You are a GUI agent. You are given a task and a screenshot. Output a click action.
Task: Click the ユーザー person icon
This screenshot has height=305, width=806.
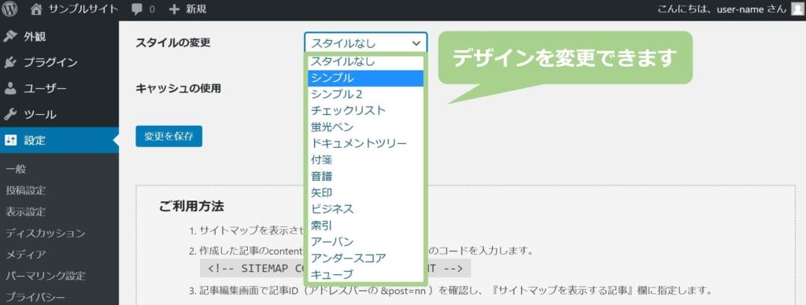coord(9,88)
